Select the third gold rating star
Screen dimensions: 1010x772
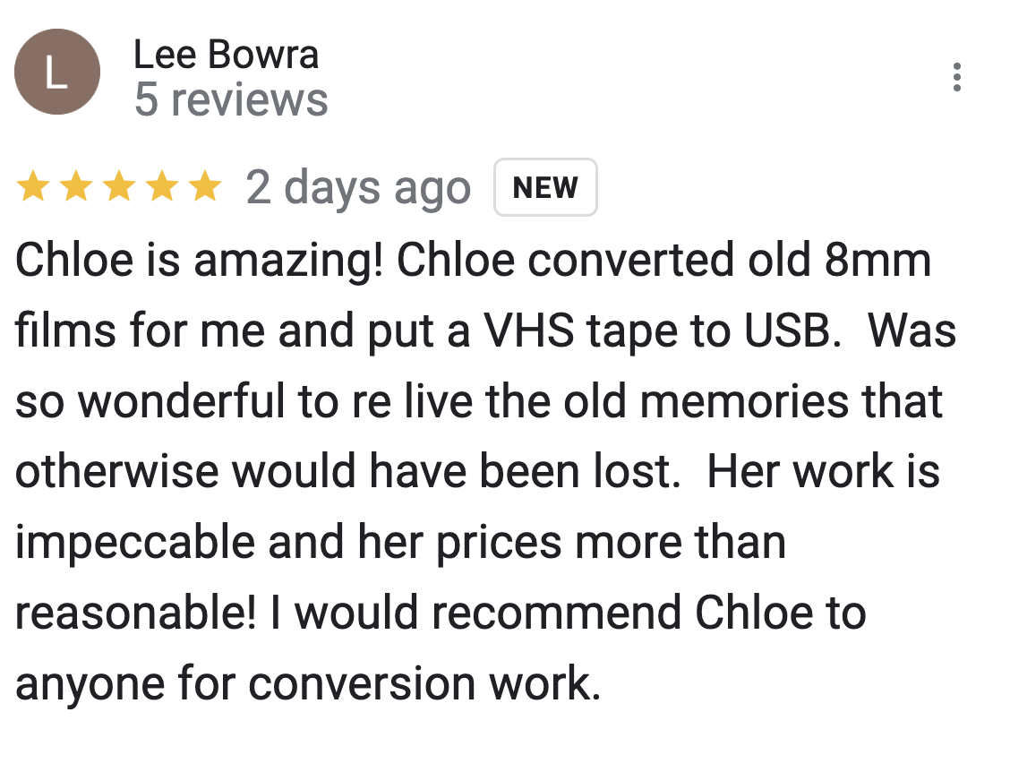[119, 186]
